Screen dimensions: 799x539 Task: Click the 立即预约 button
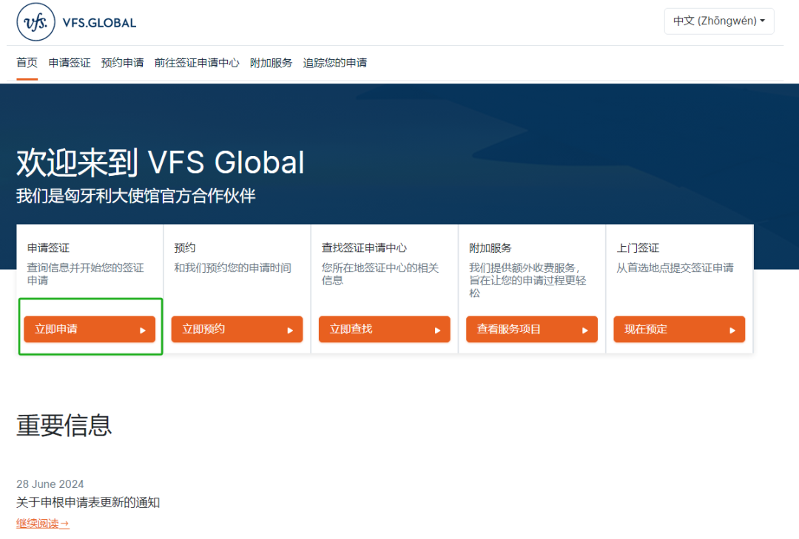pos(237,329)
